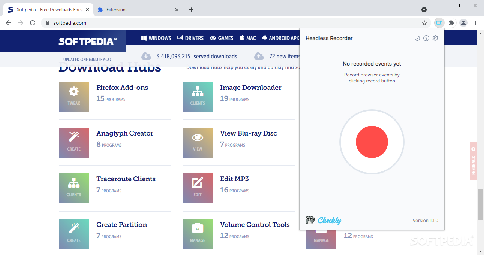Go back with the browser back arrow
This screenshot has height=255, width=484.
[x=9, y=23]
